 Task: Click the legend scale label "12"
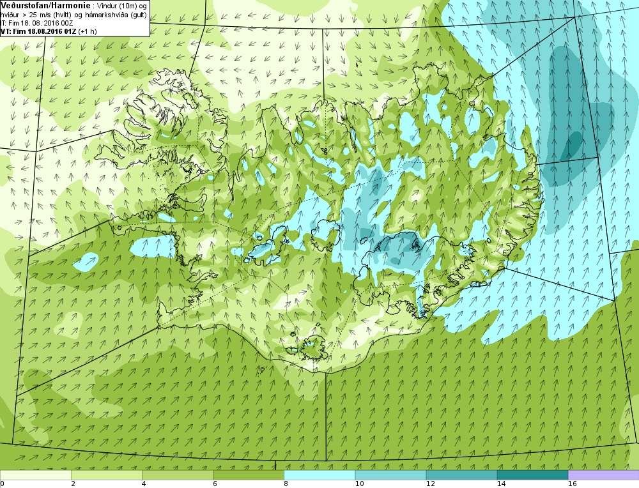click(x=430, y=484)
